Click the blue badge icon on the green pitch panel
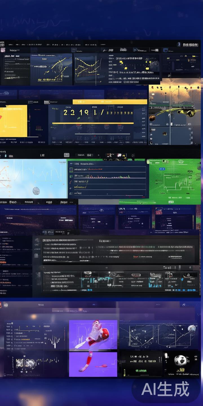Screen dimensions: 203x406 coord(162,169)
